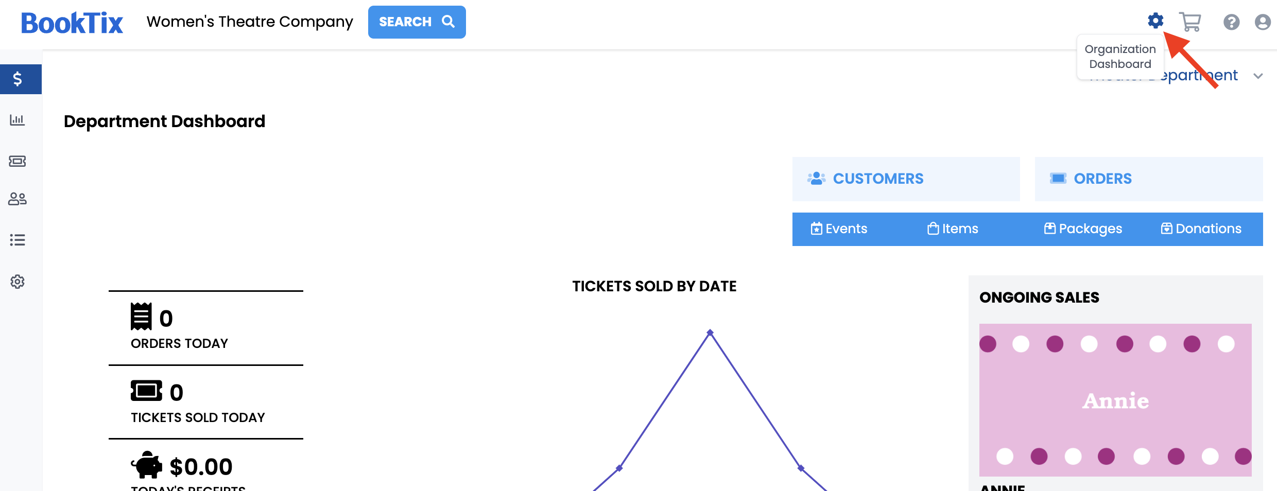Open the CUSTOMERS panel
The width and height of the screenshot is (1277, 491).
[x=906, y=179]
